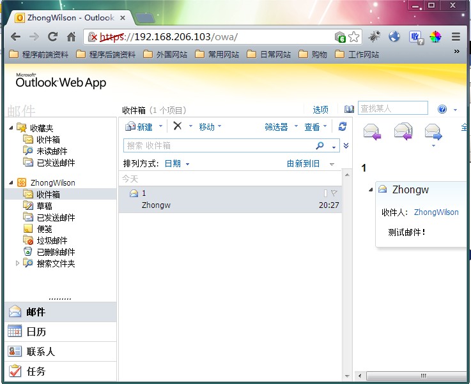Click the message list scroll up arrow
This screenshot has height=384, width=471.
[347, 175]
